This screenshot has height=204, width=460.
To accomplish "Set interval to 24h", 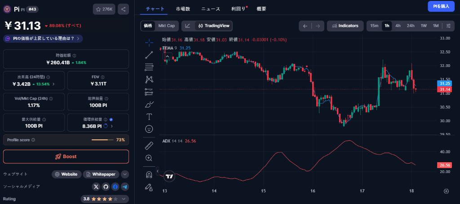I will [x=411, y=26].
